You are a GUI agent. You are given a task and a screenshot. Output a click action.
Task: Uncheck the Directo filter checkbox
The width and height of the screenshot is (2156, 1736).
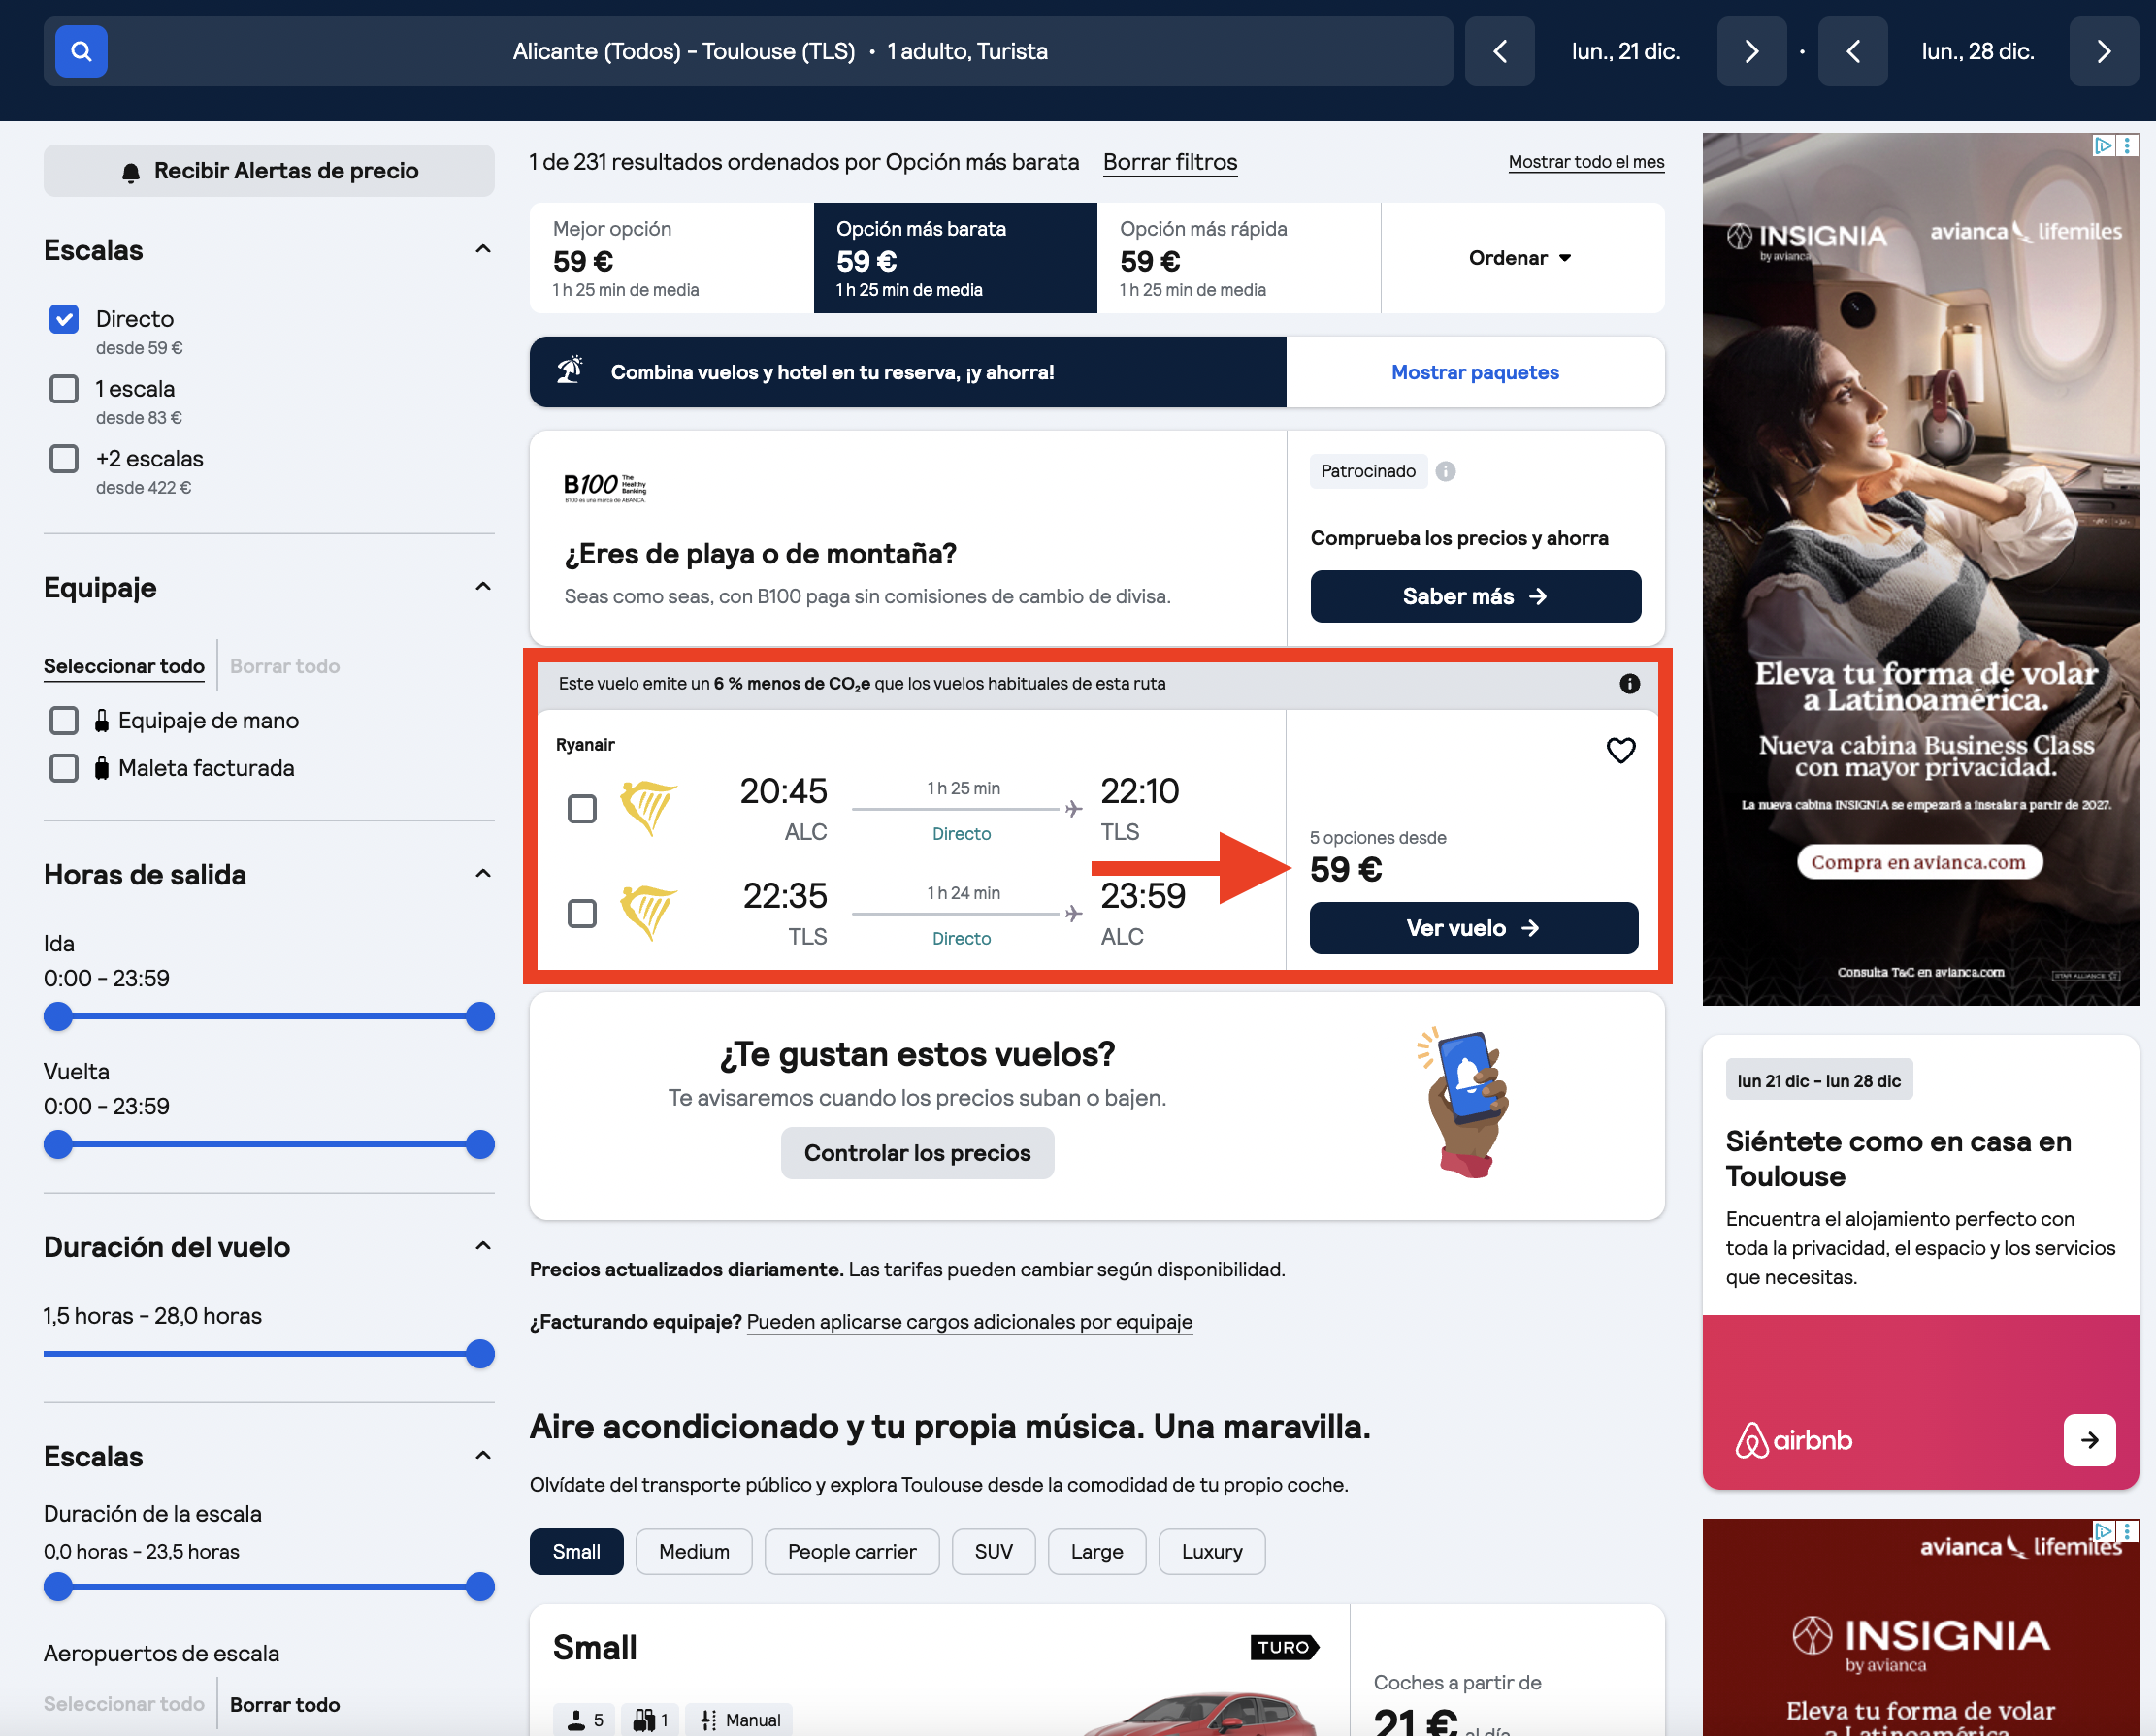[x=64, y=319]
